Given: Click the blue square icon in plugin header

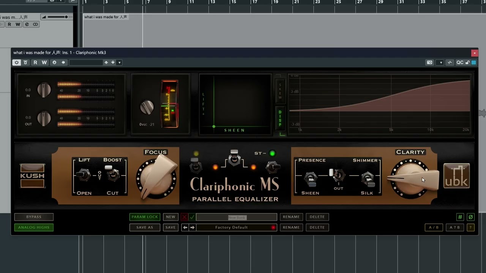Looking at the screenshot, I should (x=473, y=63).
